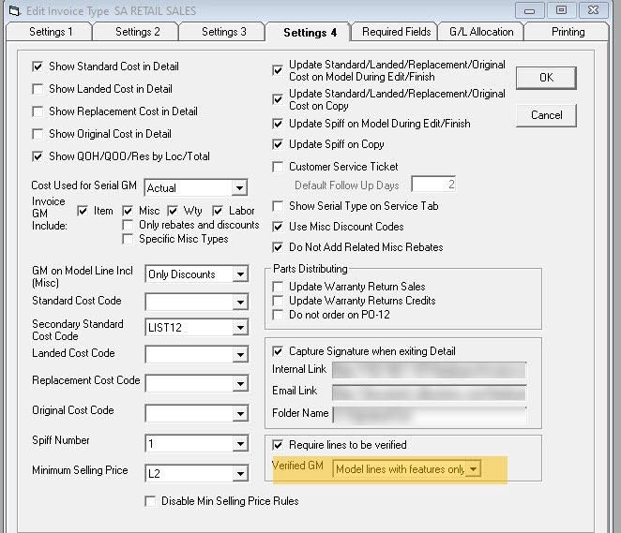The height and width of the screenshot is (533, 621).
Task: Open the Required Fields tab
Action: tap(396, 32)
